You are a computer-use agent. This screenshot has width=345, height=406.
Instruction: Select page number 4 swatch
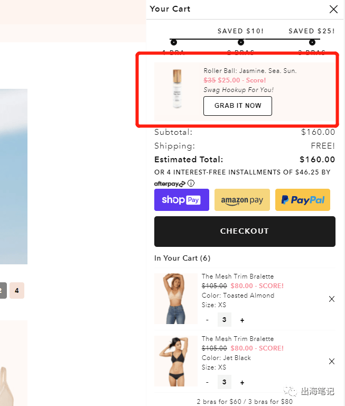[17, 291]
